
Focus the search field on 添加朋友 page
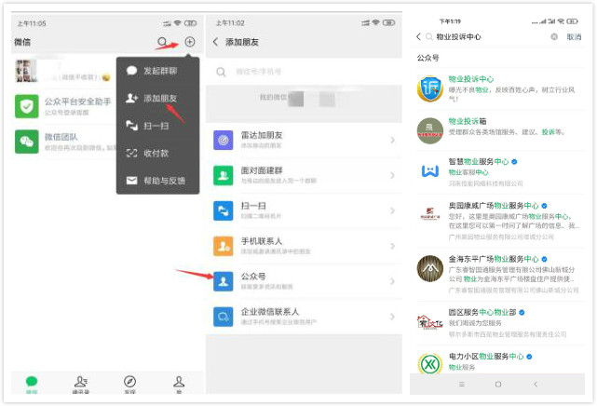coord(304,72)
